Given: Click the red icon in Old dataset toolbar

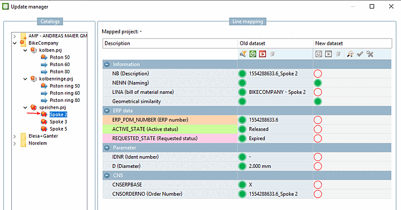Looking at the screenshot, I should tap(263, 54).
